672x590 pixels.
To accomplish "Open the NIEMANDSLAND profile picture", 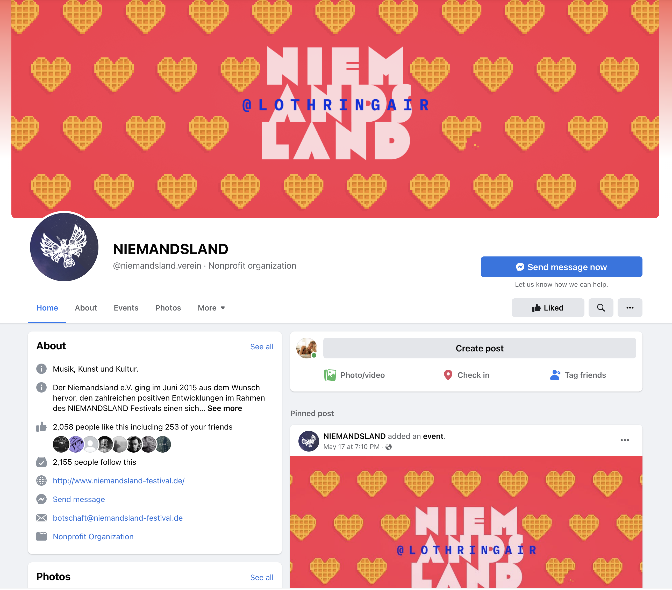I will (64, 247).
